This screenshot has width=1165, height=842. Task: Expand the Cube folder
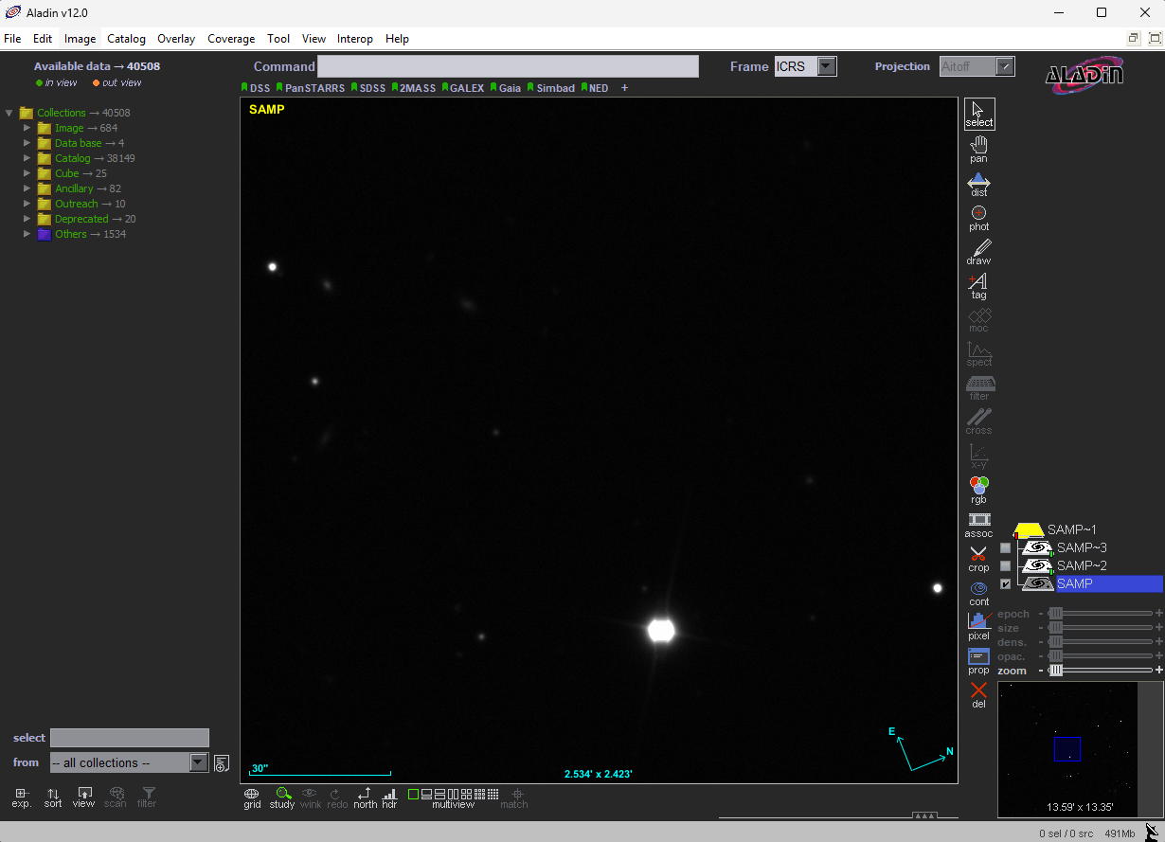(x=27, y=173)
